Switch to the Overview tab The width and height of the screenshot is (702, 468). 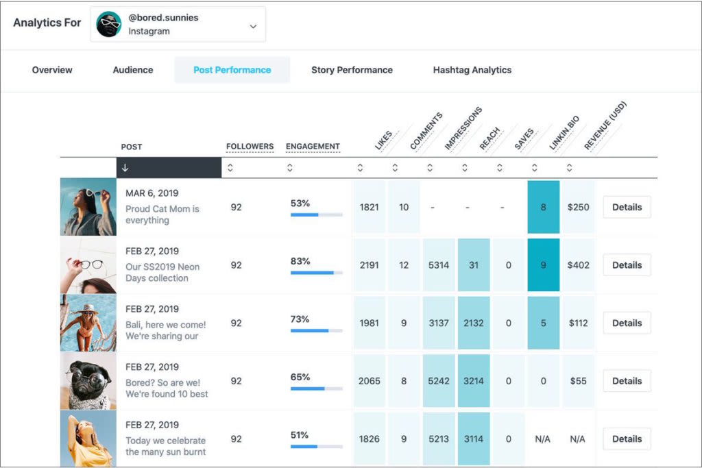[52, 70]
